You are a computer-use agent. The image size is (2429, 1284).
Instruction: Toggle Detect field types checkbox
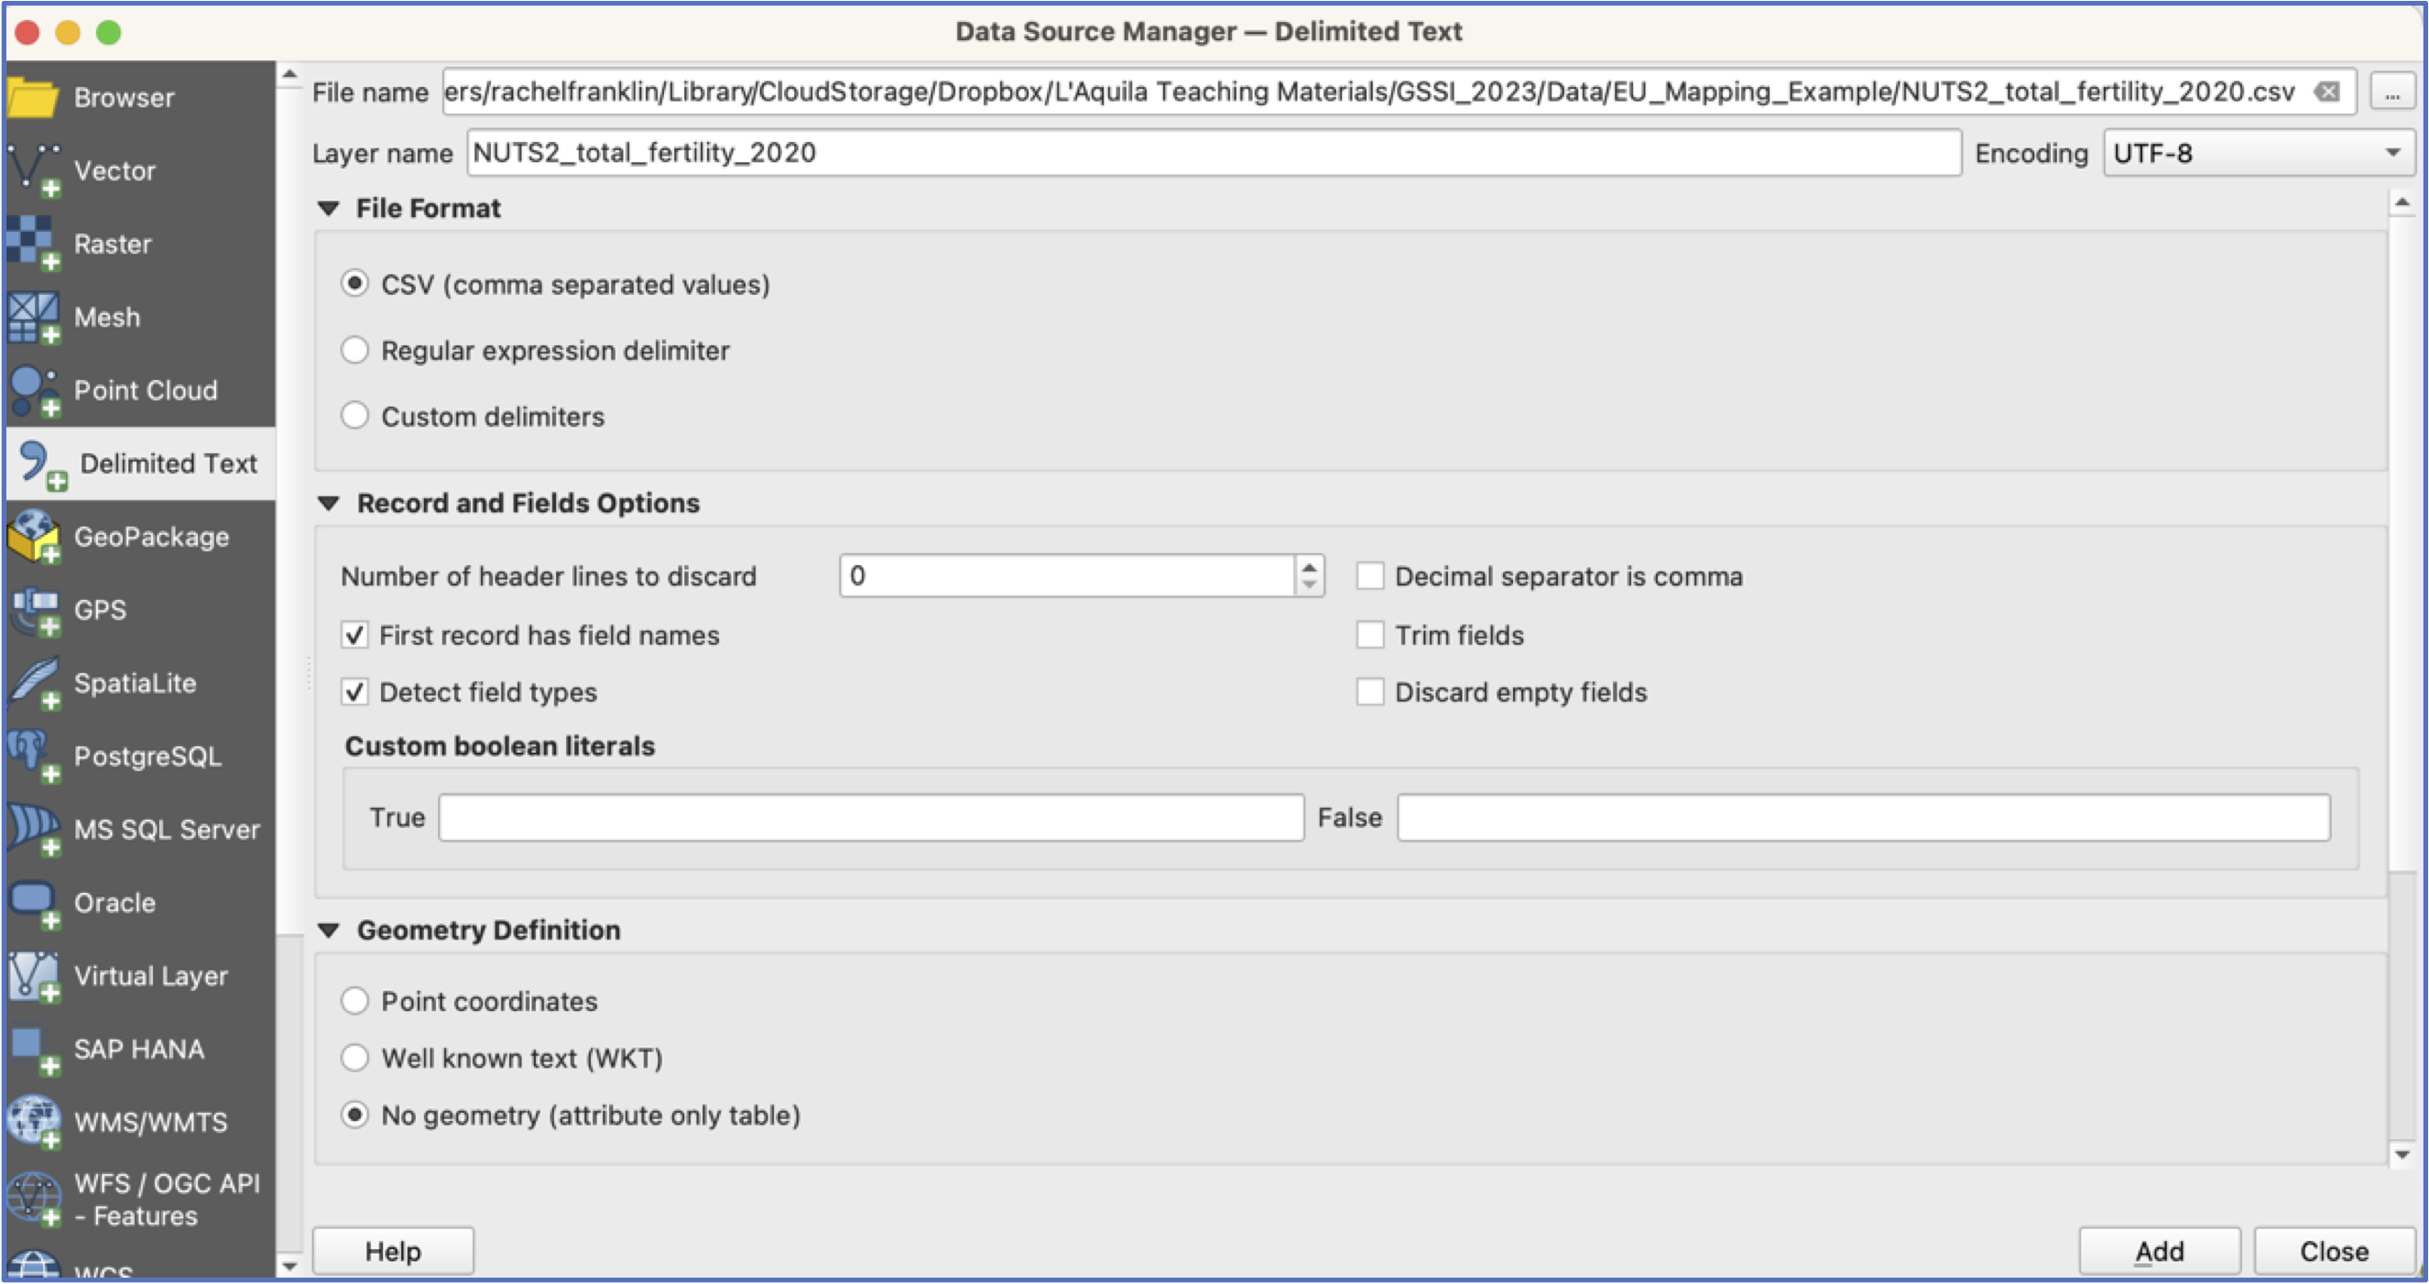click(354, 693)
